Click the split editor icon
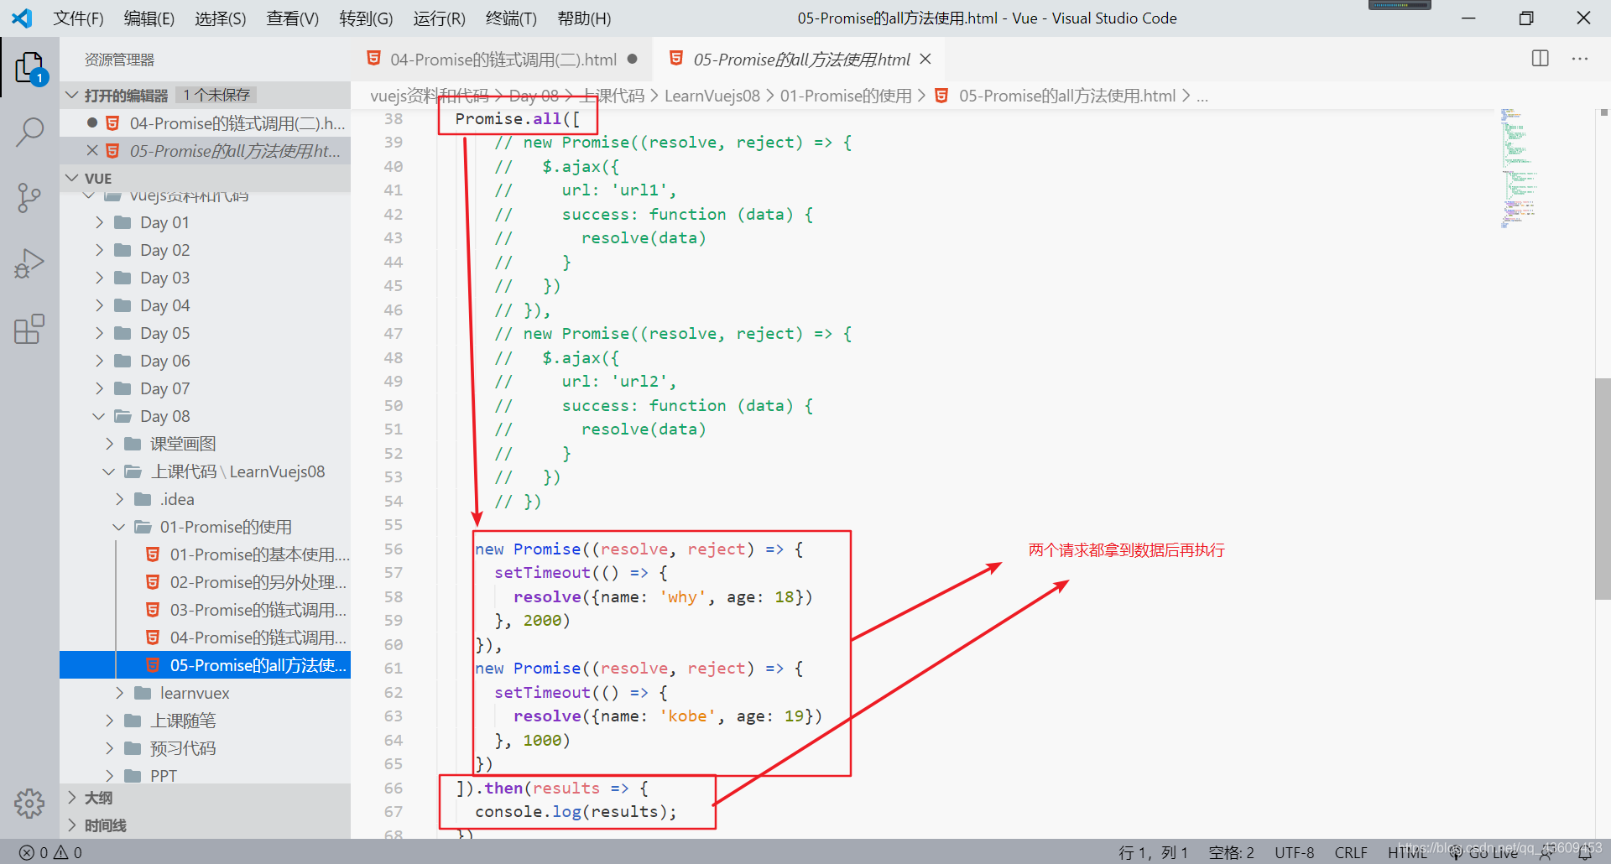 (x=1541, y=59)
